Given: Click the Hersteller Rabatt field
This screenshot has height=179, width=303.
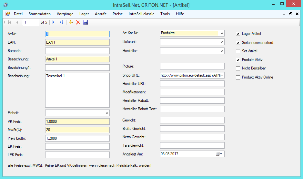Looking at the screenshot, I should coord(192,100).
